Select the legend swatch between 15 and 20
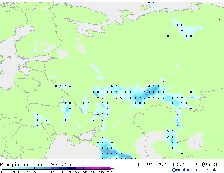 point(55,168)
